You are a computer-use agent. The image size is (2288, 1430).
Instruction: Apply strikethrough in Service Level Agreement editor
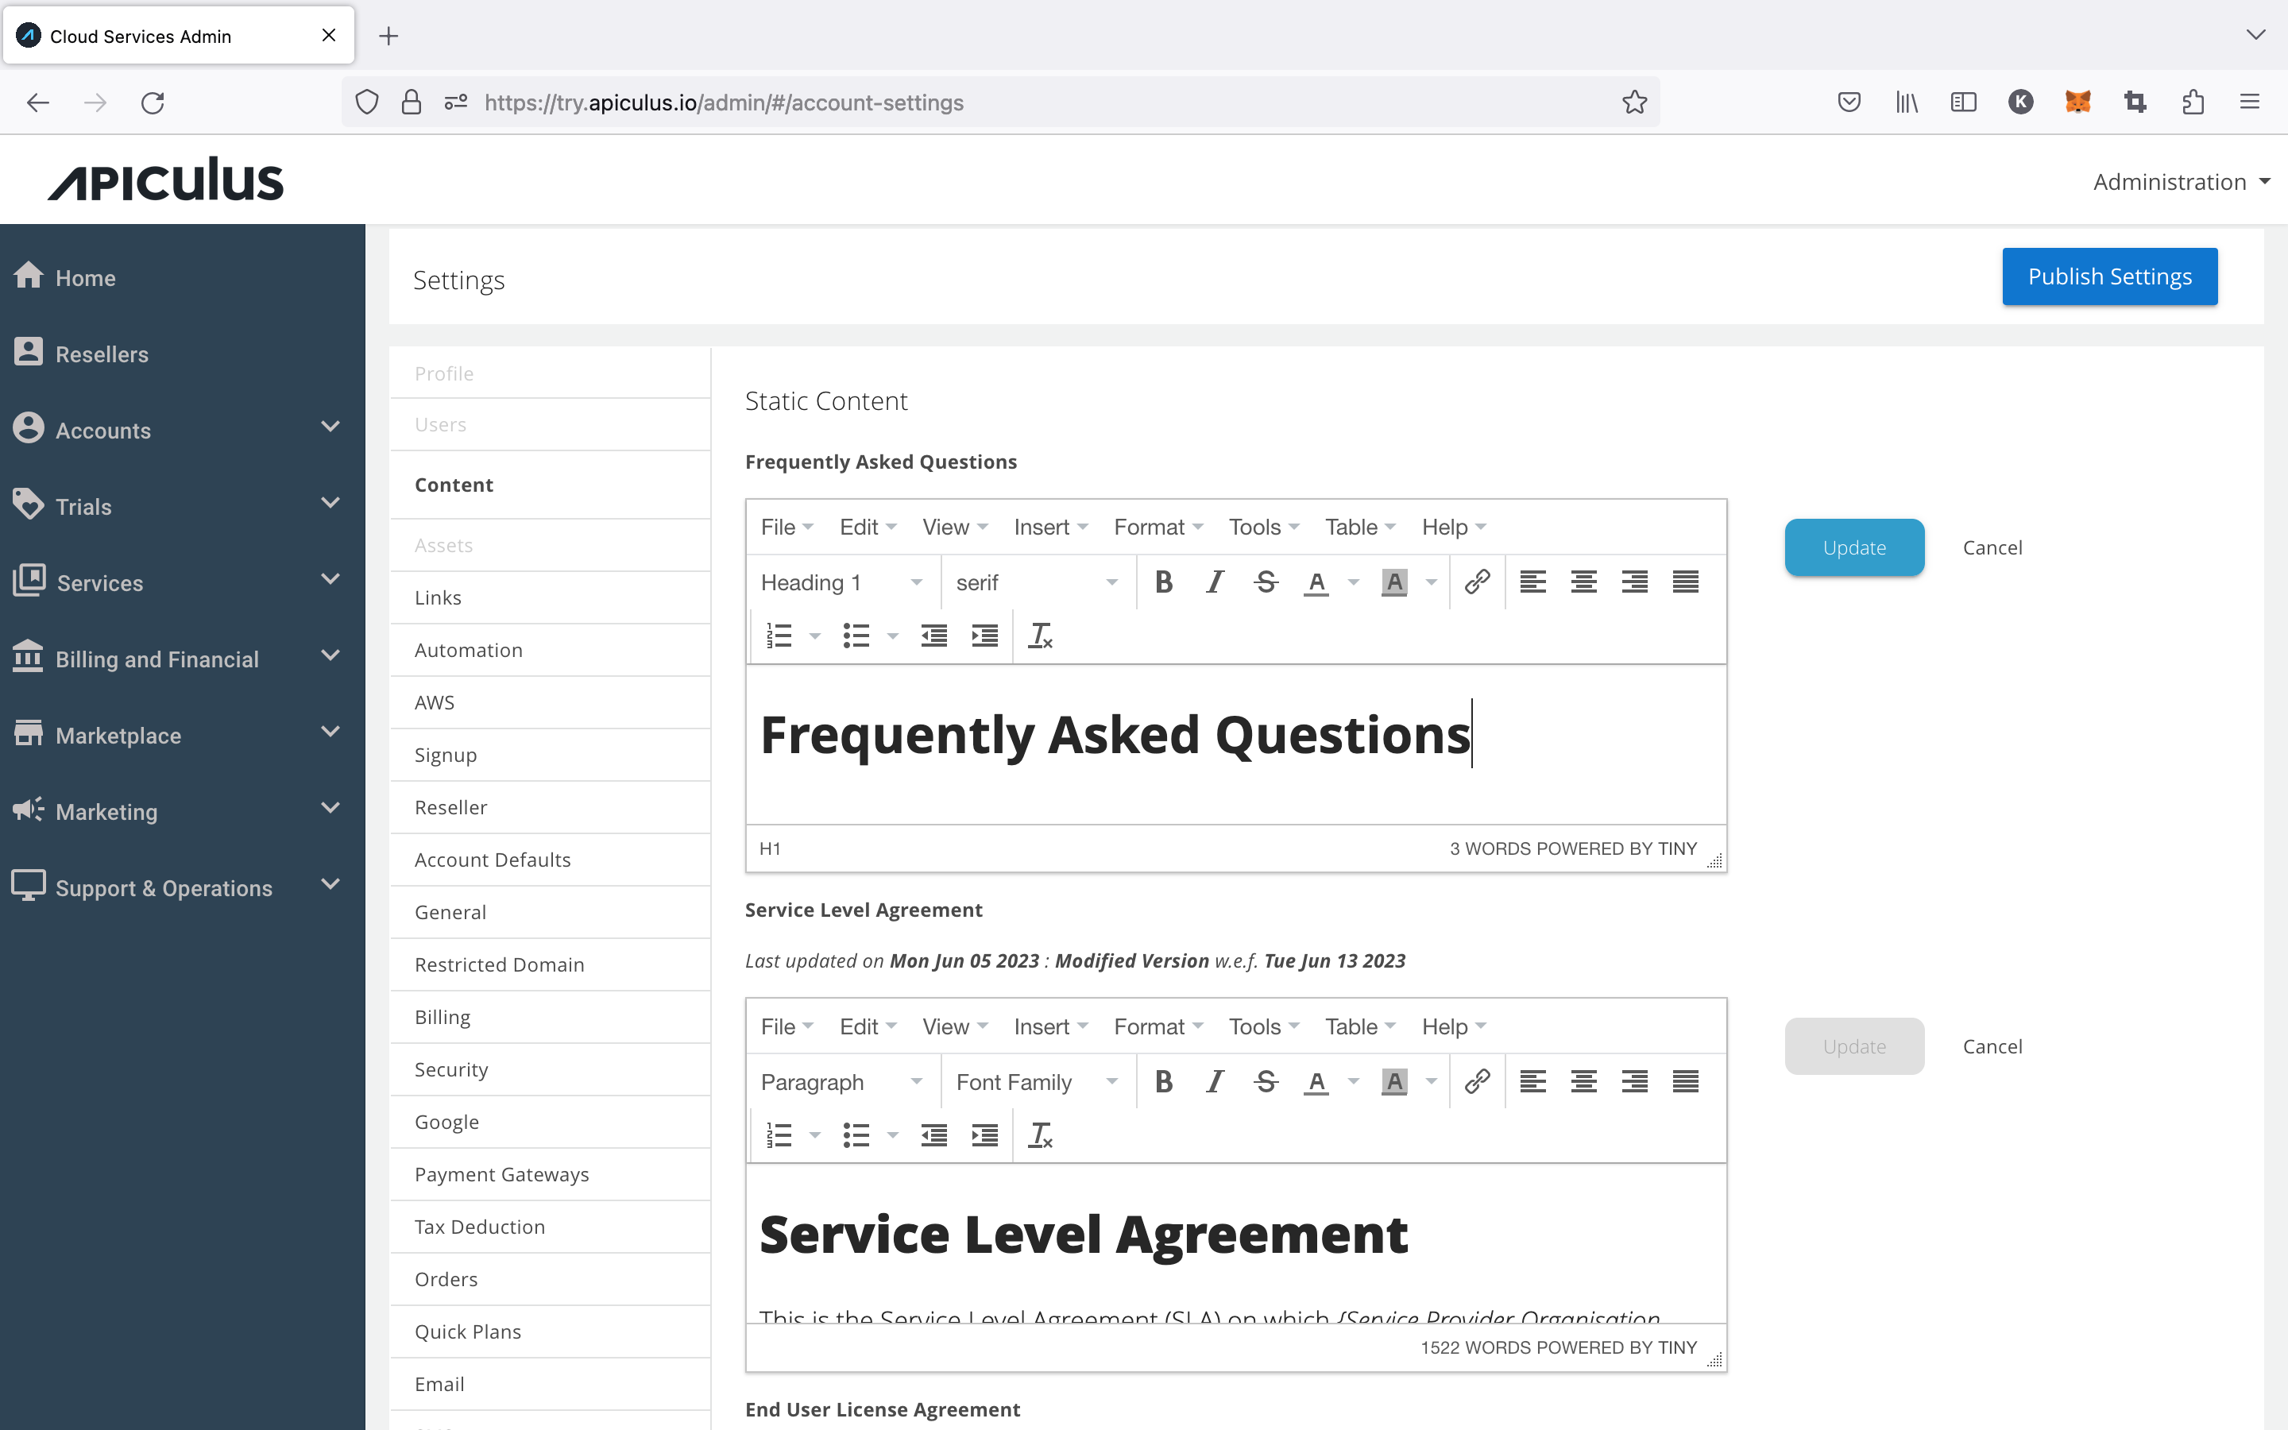[1266, 1082]
